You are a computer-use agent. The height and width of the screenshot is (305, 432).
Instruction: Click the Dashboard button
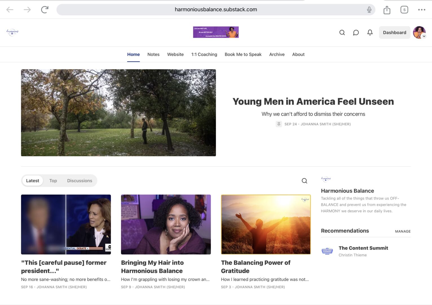[x=394, y=32]
